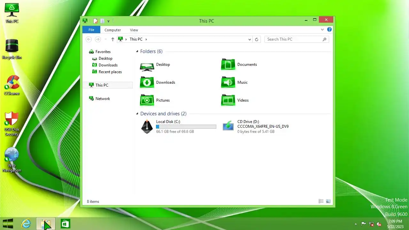Select the Music folder icon
This screenshot has height=230, width=409.
[228, 82]
